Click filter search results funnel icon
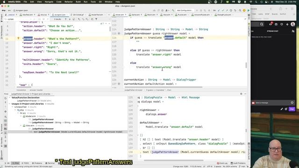Viewport: 299px width, 168px height. coord(96,19)
